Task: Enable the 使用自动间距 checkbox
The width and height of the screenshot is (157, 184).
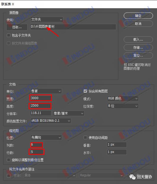Action: (x=85, y=138)
